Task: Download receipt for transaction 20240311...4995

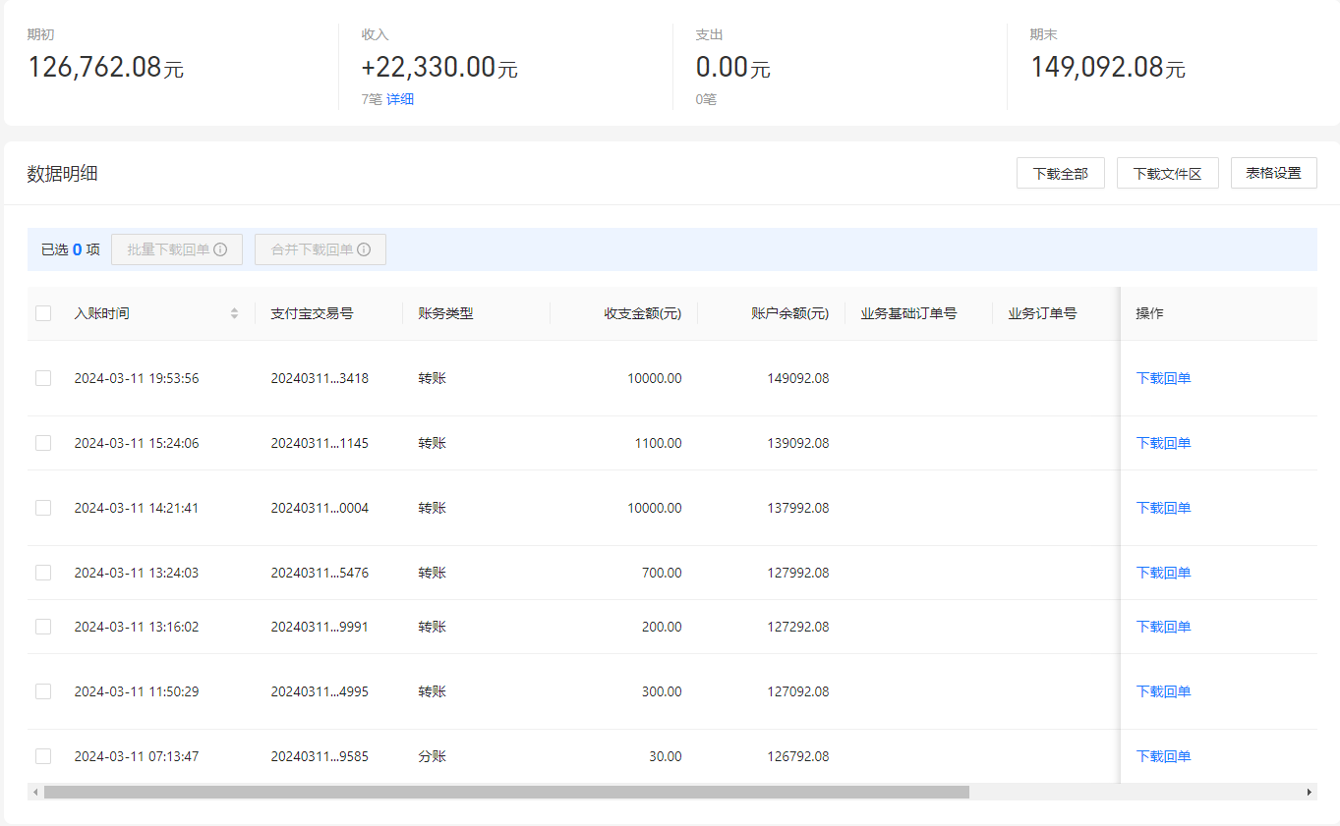Action: 1163,691
